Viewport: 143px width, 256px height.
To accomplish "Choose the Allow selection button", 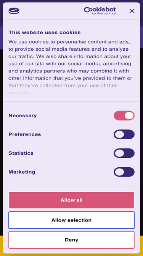I will (x=72, y=220).
